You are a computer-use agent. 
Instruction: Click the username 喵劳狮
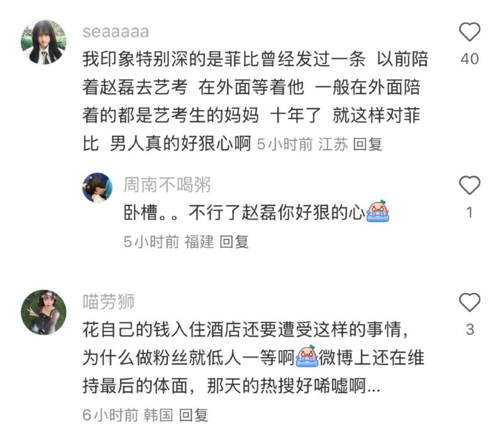pos(108,302)
